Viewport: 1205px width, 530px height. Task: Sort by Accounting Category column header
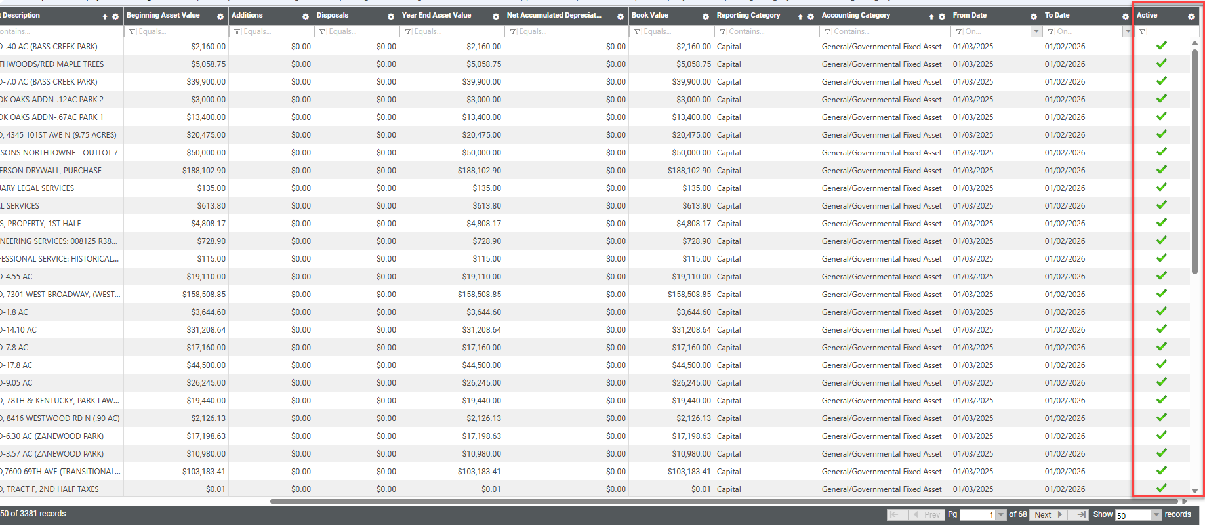click(x=856, y=16)
